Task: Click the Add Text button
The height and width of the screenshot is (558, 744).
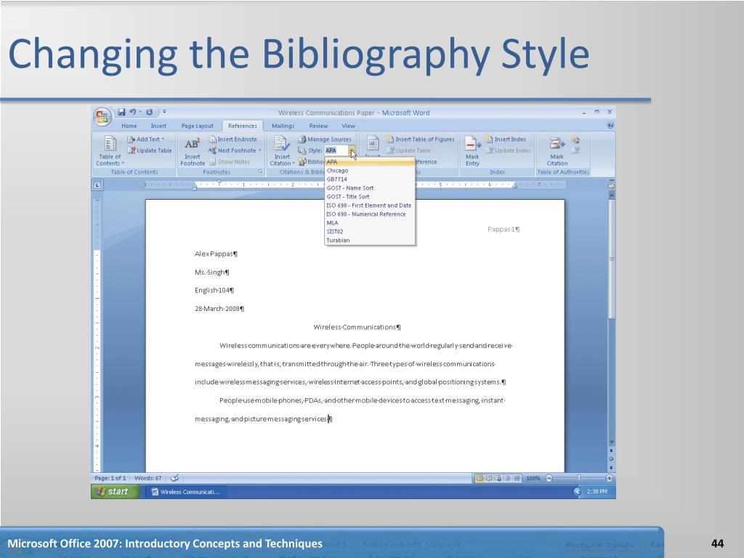Action: pos(146,139)
